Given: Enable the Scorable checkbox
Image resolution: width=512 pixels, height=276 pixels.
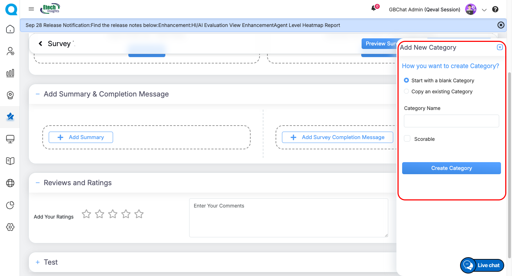Looking at the screenshot, I should click(407, 139).
